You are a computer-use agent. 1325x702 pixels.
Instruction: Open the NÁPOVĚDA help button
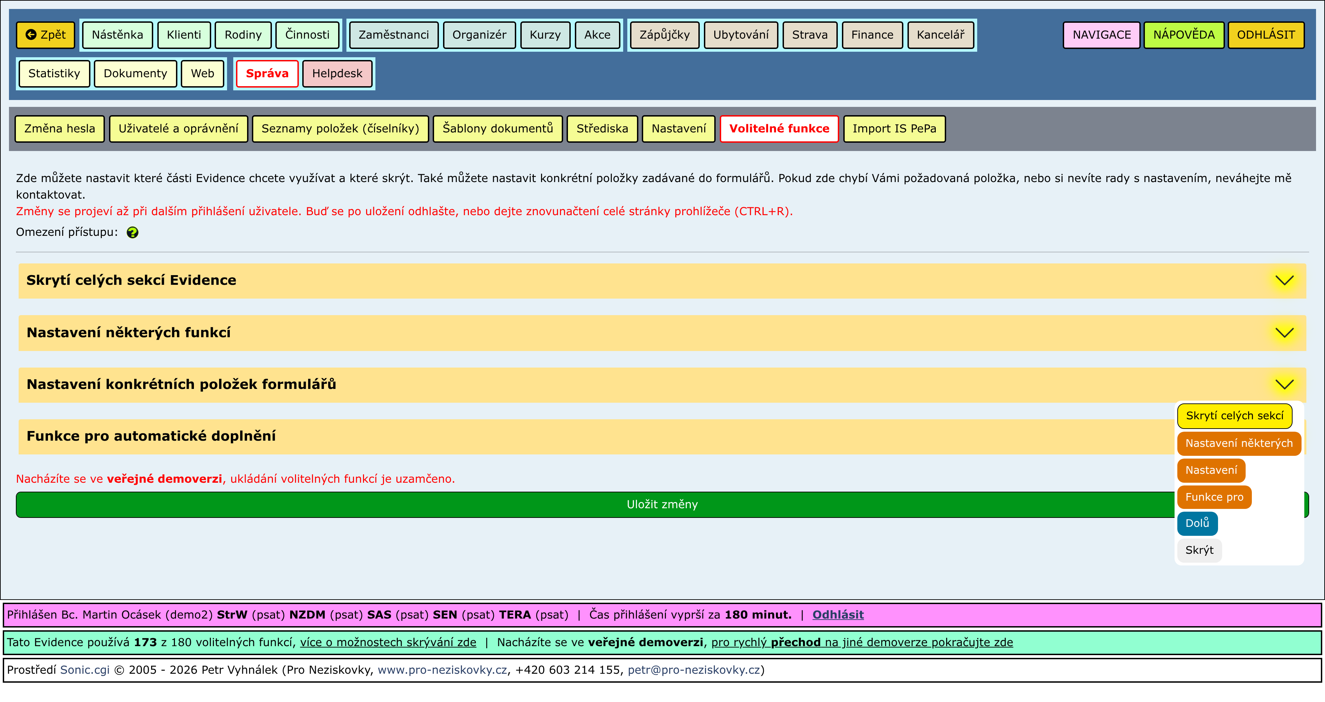click(1184, 35)
